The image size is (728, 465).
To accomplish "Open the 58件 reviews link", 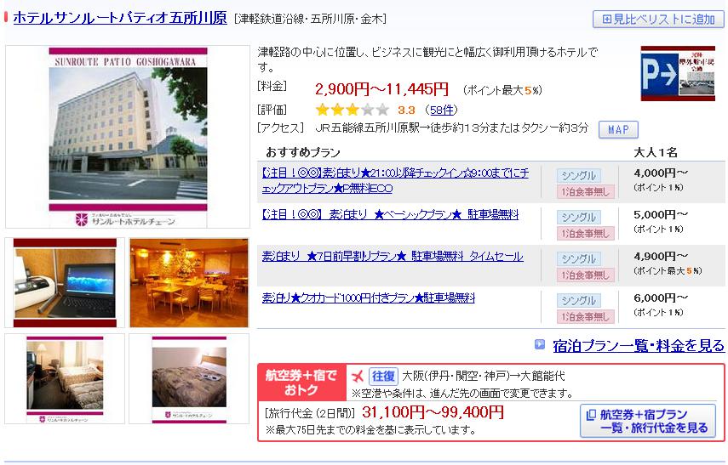I will coord(442,110).
